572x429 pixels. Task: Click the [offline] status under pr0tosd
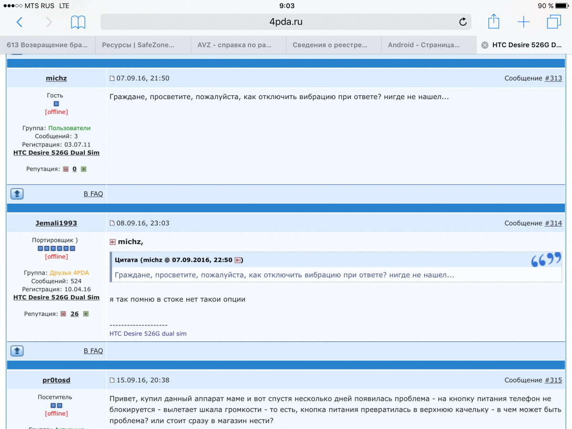[x=56, y=414]
